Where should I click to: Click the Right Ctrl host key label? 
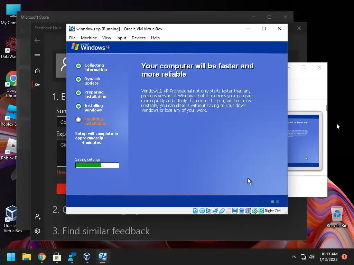272,211
